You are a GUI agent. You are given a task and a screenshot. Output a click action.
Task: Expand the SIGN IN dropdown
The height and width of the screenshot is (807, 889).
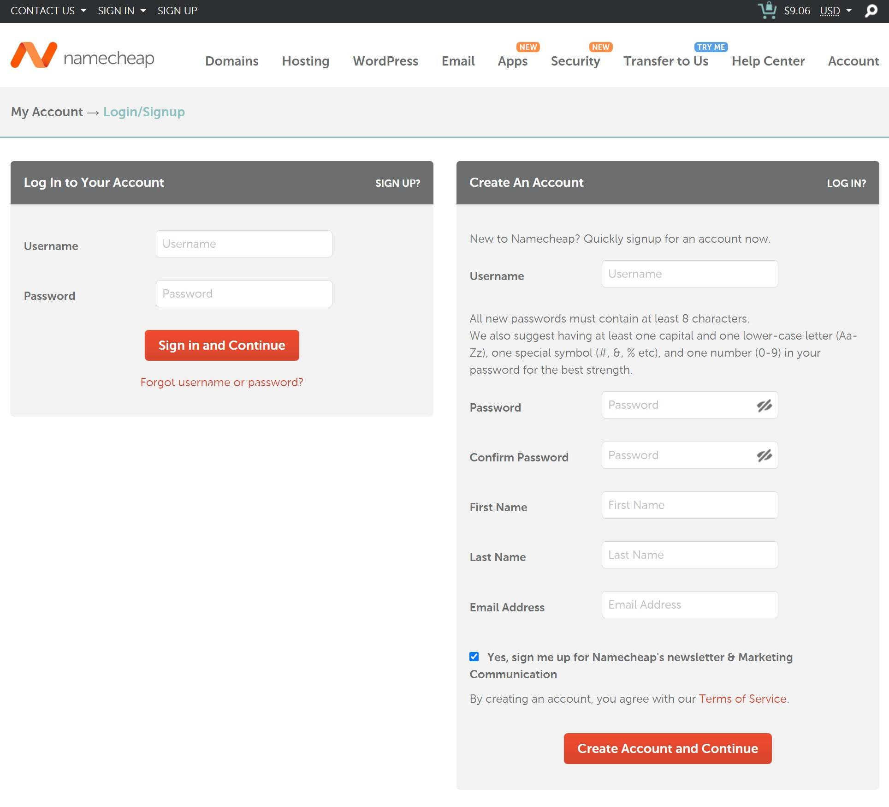click(x=116, y=10)
